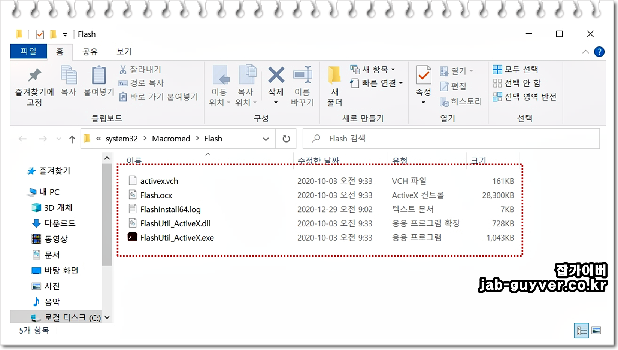This screenshot has height=350, width=618.
Task: Switch to Details view layout icon
Action: [581, 331]
